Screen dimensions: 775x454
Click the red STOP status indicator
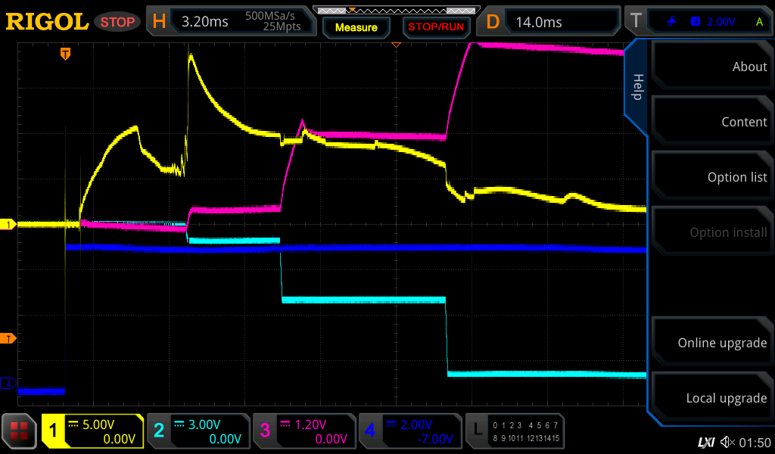point(117,22)
